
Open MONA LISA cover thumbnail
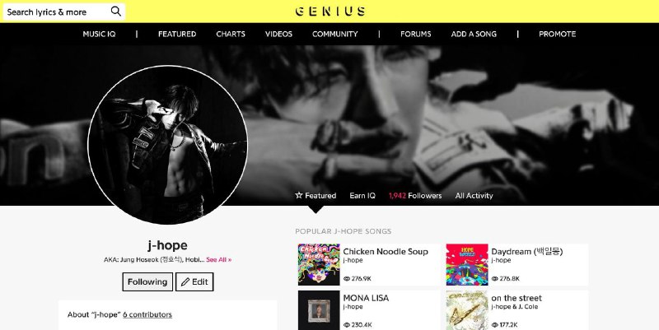pos(319,310)
